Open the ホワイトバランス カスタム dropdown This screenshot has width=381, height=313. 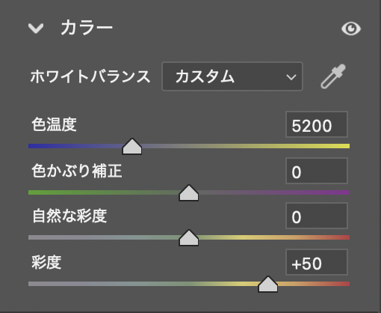click(232, 76)
